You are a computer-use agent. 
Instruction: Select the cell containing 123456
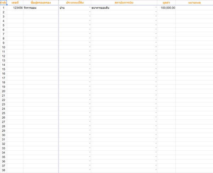15,8
